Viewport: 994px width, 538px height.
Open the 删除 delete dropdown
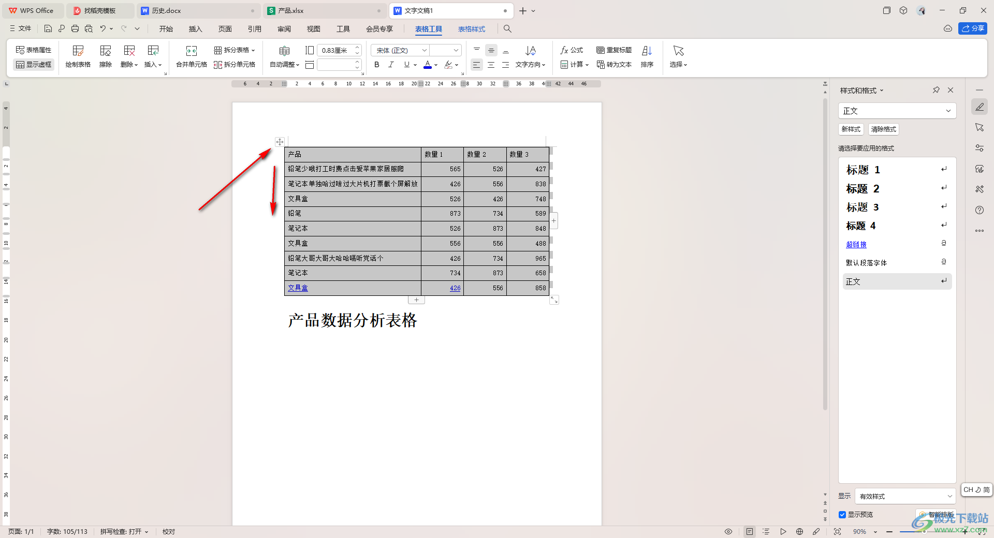[129, 65]
